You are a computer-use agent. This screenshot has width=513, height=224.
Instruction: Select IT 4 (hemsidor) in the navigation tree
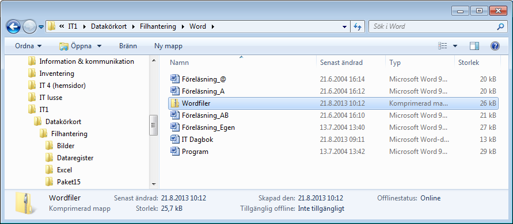point(63,86)
